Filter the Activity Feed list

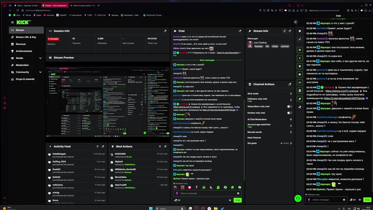pyautogui.click(x=98, y=146)
